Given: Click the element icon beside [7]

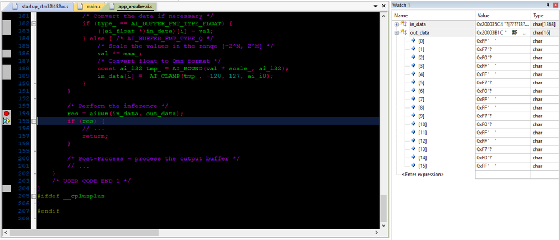Looking at the screenshot, I should (414, 99).
